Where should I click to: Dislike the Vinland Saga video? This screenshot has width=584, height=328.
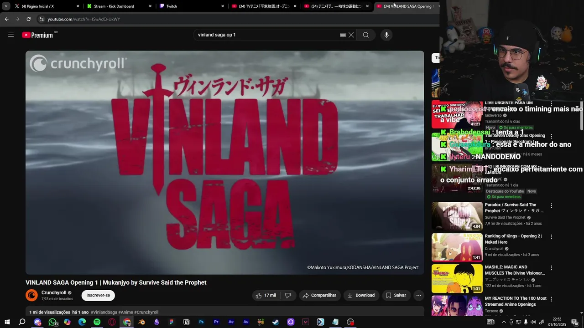tap(288, 295)
